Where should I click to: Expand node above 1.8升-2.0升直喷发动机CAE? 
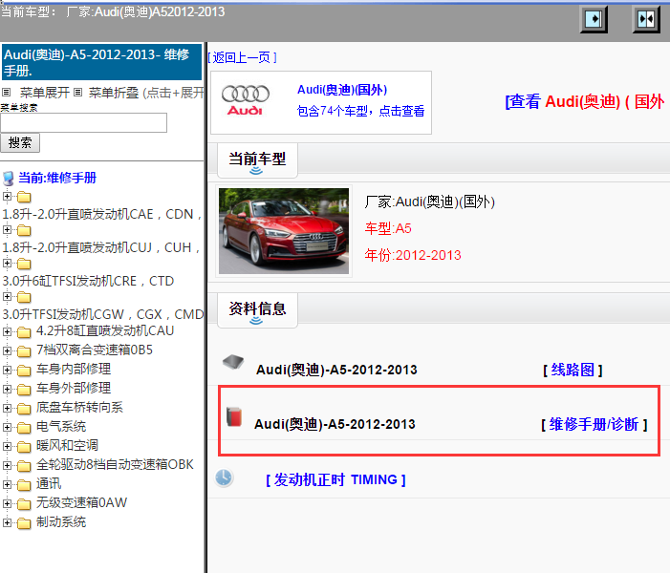(7, 196)
